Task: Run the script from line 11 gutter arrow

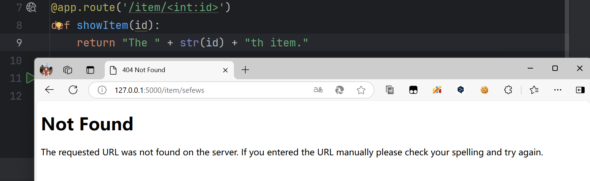Action: pyautogui.click(x=30, y=78)
